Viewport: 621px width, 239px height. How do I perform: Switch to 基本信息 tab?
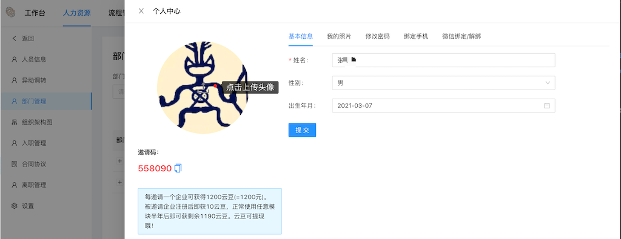click(301, 36)
